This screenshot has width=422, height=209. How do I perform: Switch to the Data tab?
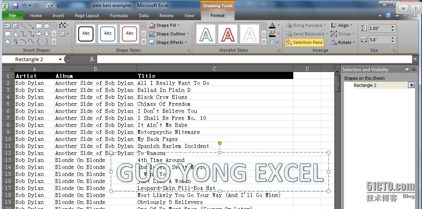point(144,16)
